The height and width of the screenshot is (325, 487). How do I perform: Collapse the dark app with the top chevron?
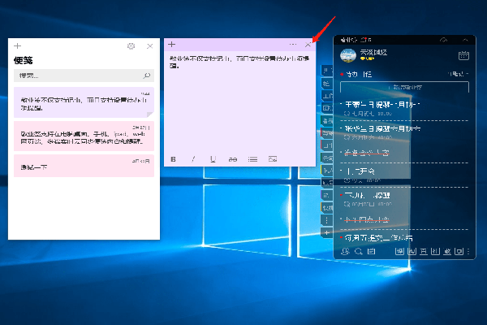click(465, 40)
